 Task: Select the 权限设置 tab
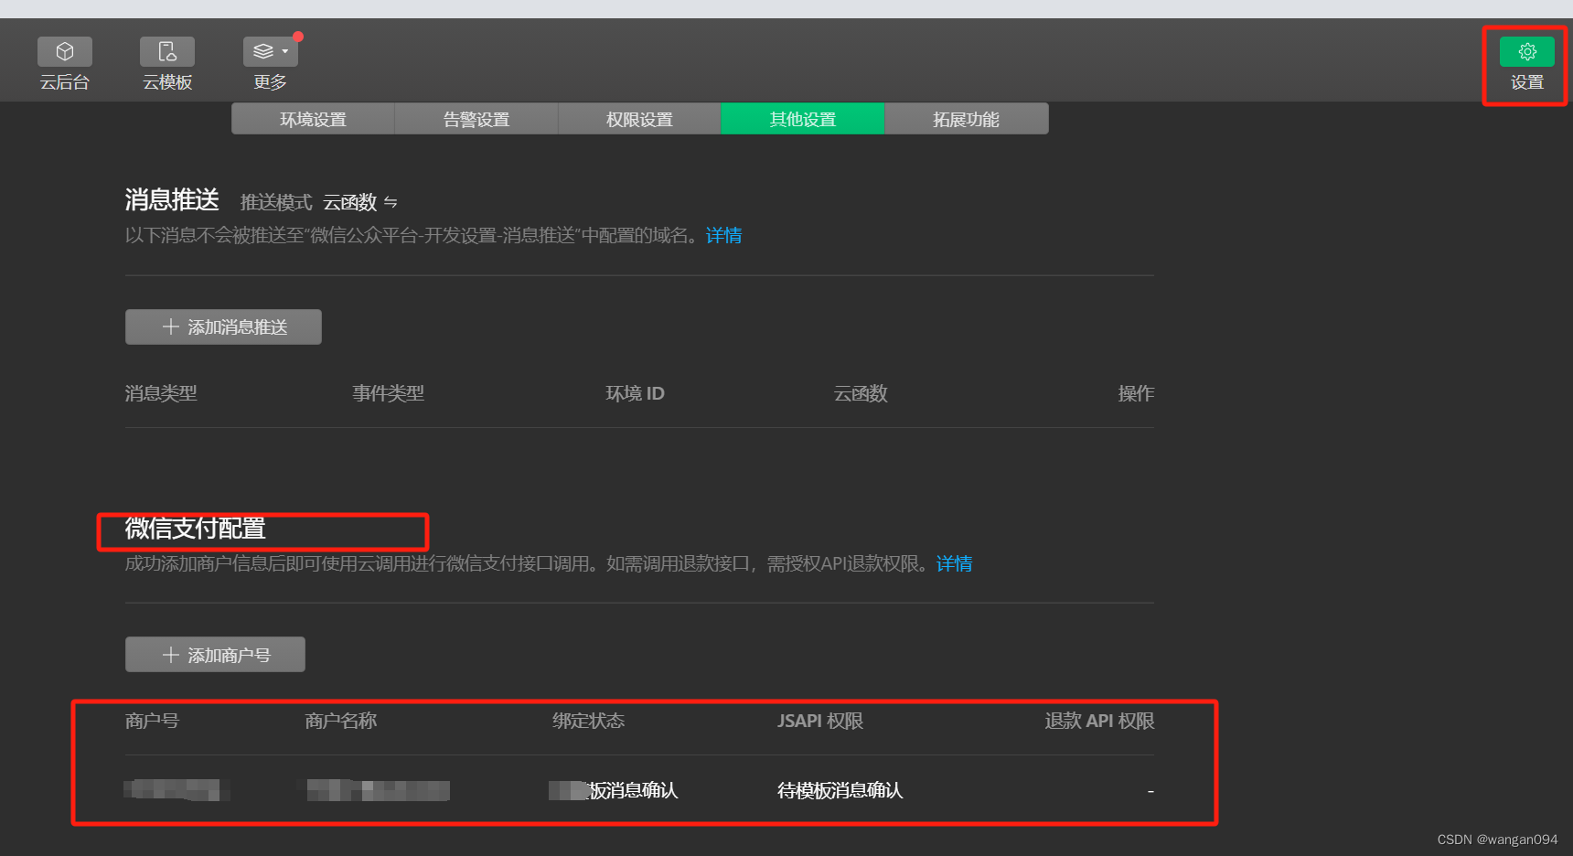638,118
